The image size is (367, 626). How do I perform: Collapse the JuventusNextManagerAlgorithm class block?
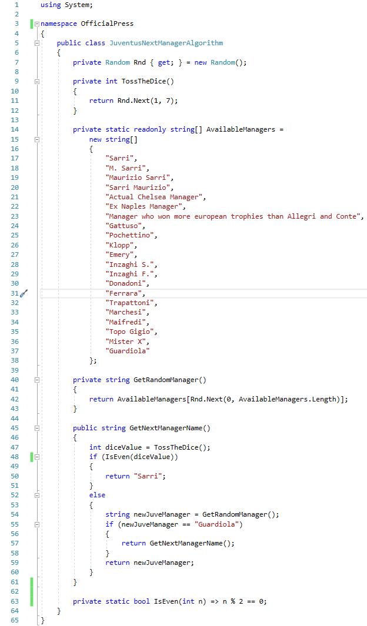36,43
